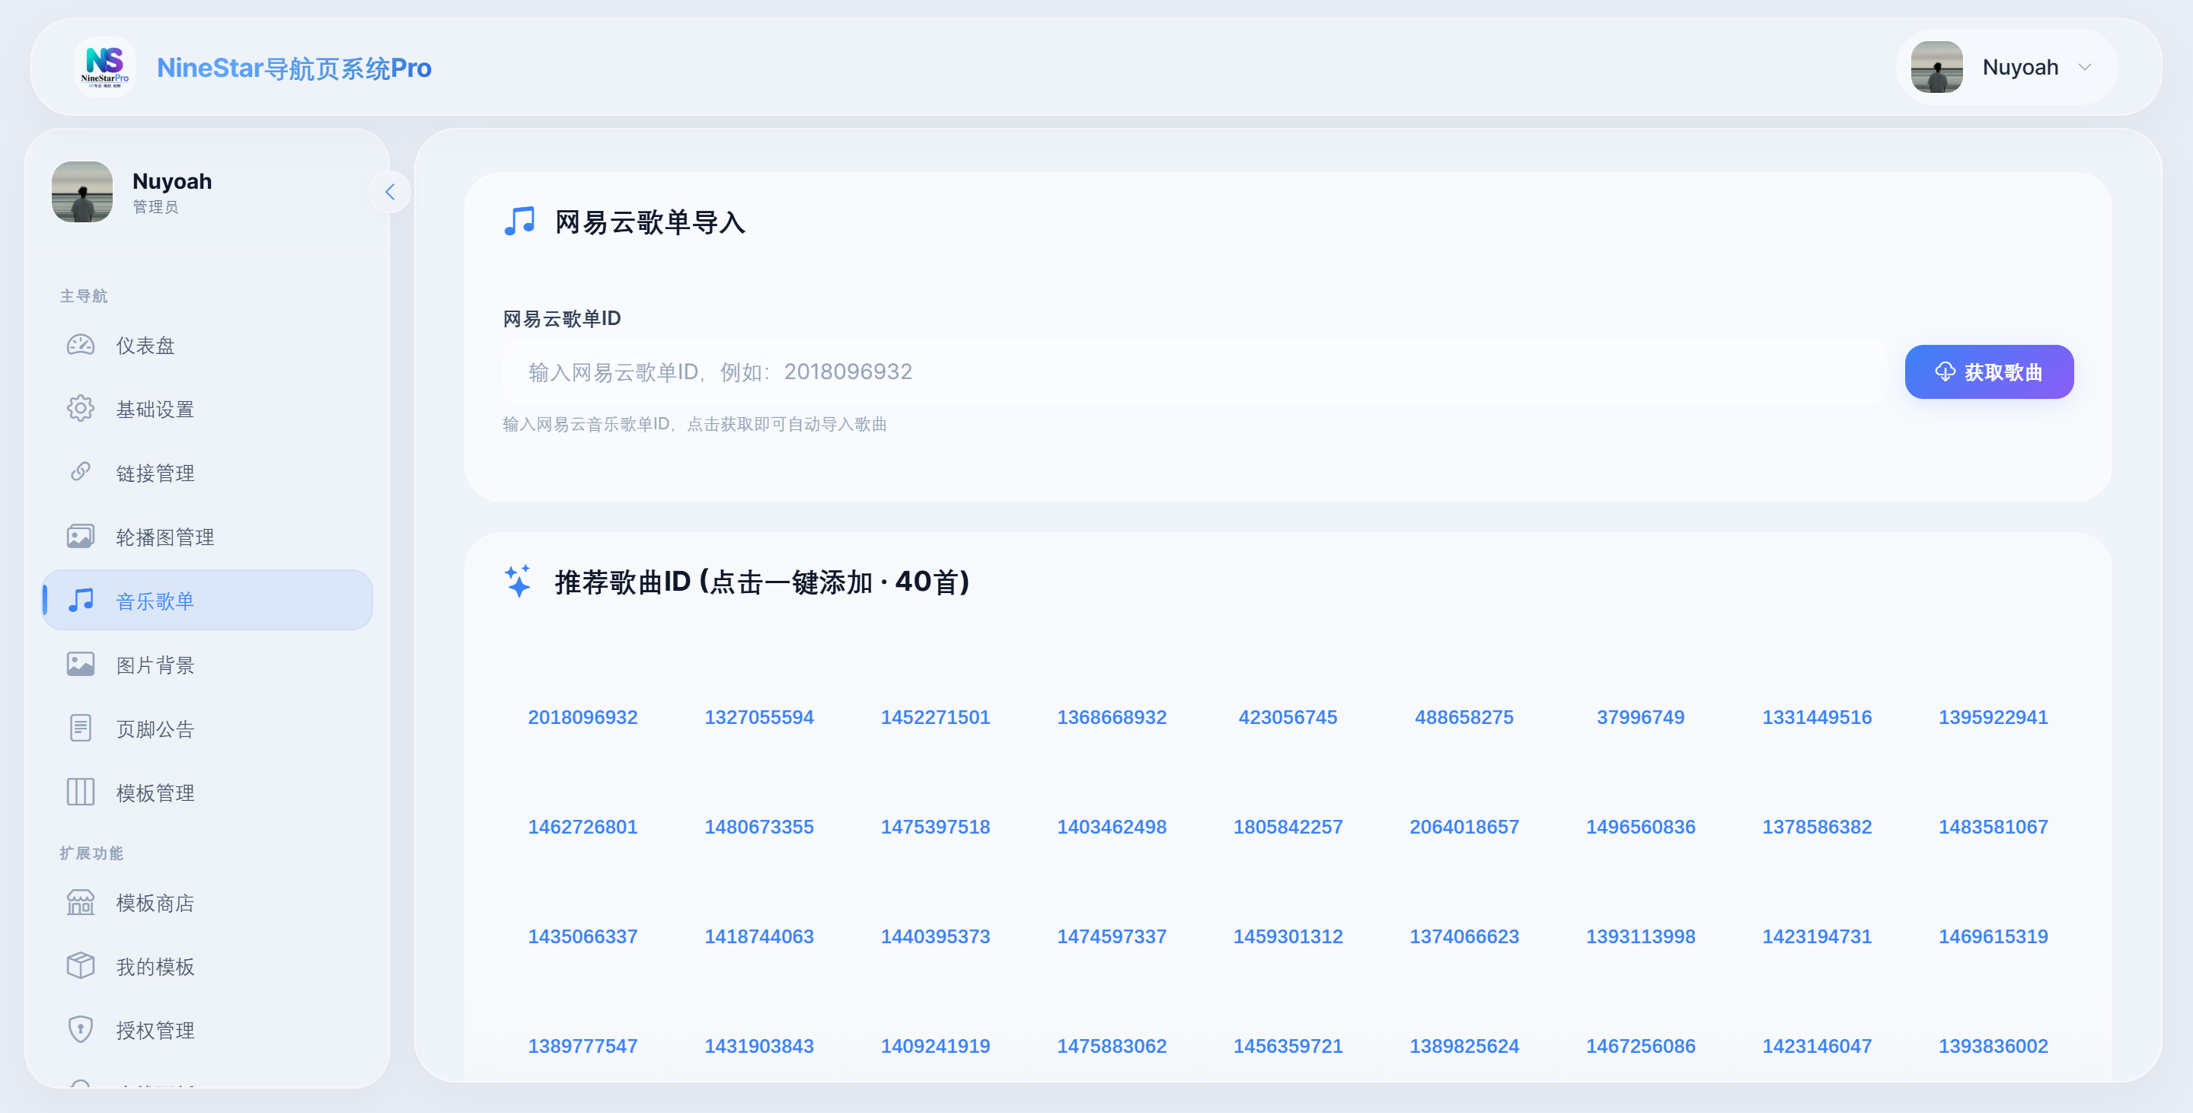Click the sidebar Nuyoah profile avatar
The width and height of the screenshot is (2193, 1113).
(x=81, y=193)
